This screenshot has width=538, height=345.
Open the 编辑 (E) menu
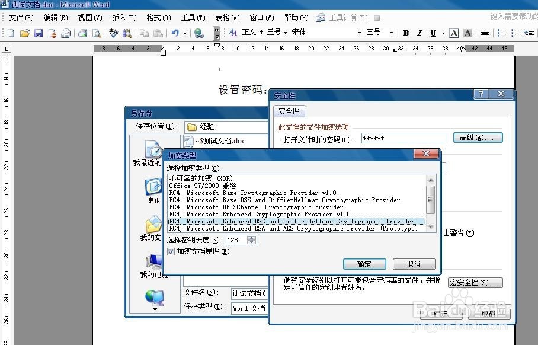(56, 18)
